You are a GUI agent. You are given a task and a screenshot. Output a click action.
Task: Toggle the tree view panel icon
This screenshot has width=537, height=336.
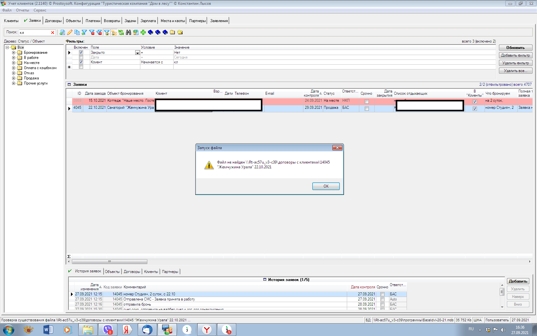[x=114, y=32]
